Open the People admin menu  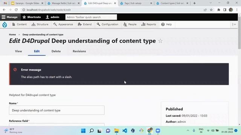coord(130,24)
